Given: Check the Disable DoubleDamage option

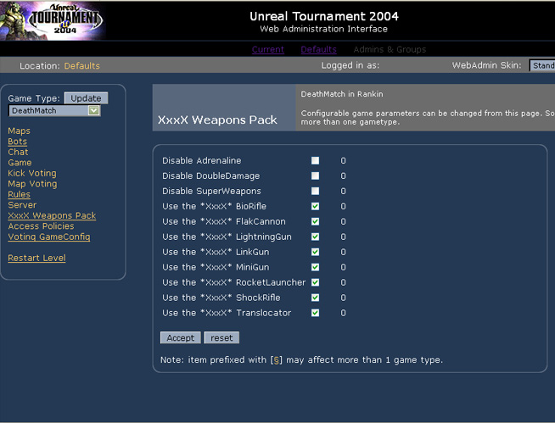Looking at the screenshot, I should pyautogui.click(x=316, y=176).
